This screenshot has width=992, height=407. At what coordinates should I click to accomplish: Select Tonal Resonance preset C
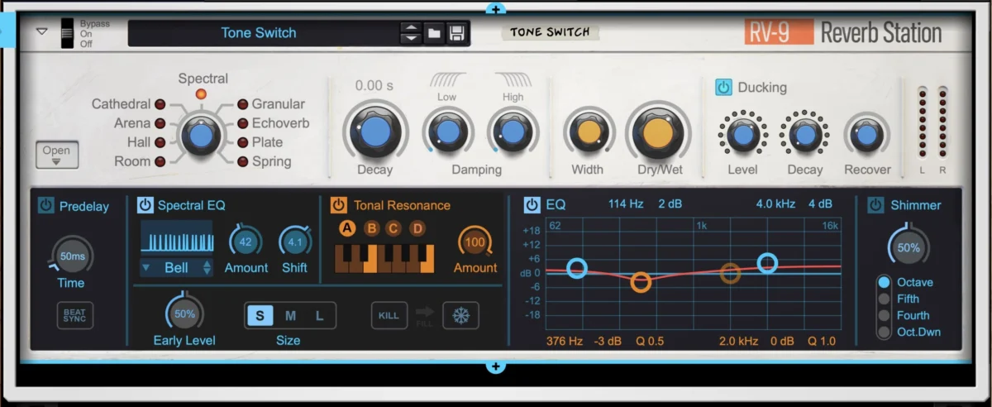(394, 228)
